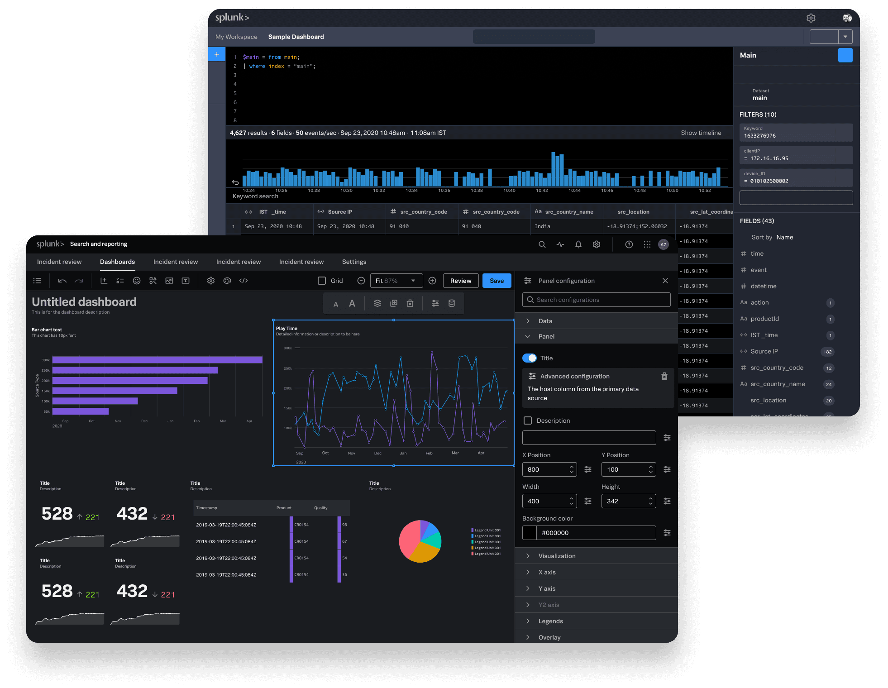The height and width of the screenshot is (688, 888).
Task: Click the X Position value field
Action: coord(549,469)
